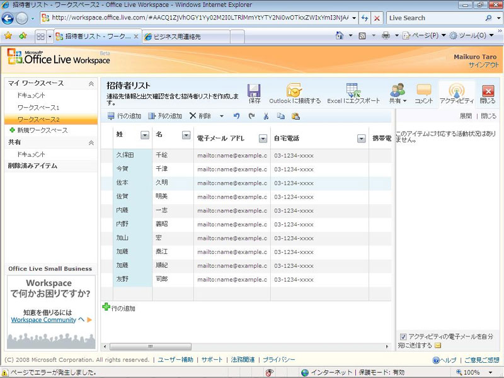Open 削除済みアイテム in the sidebar
The image size is (504, 378).
(33, 166)
